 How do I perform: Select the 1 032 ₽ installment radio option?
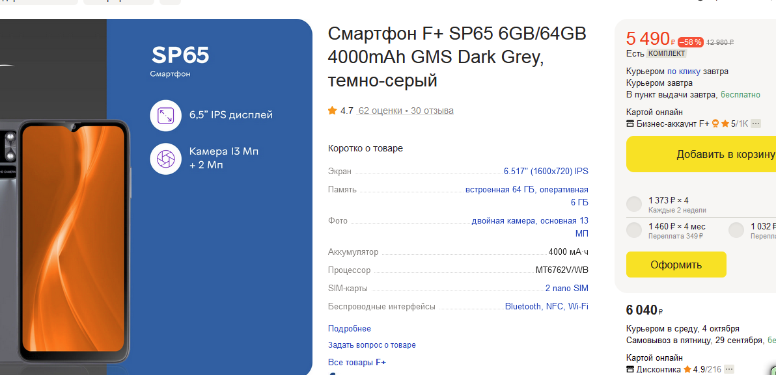[736, 230]
